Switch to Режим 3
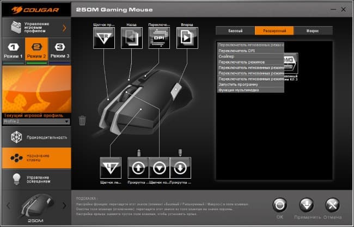 click(x=60, y=51)
